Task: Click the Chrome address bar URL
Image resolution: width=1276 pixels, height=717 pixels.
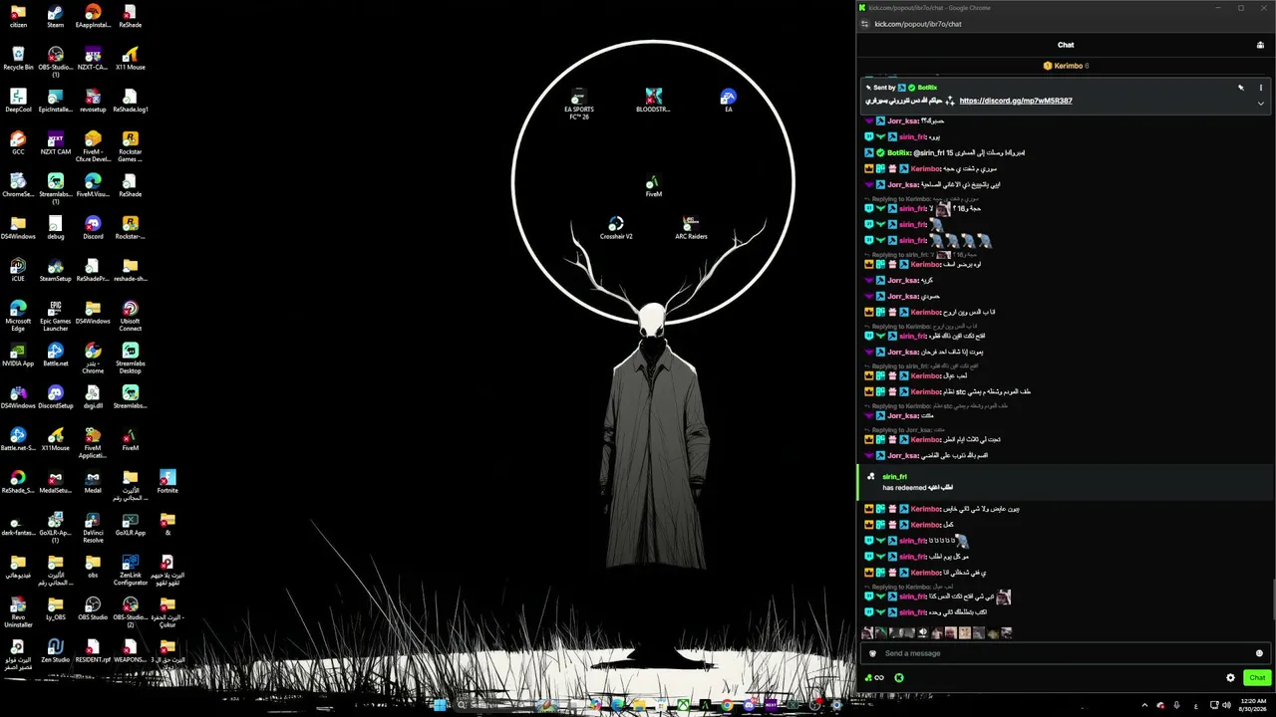Action: tap(918, 24)
